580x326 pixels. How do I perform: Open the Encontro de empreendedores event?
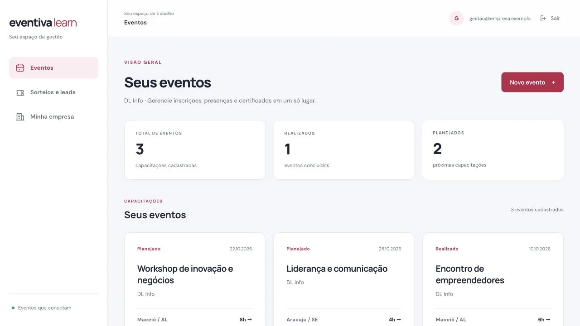493,279
